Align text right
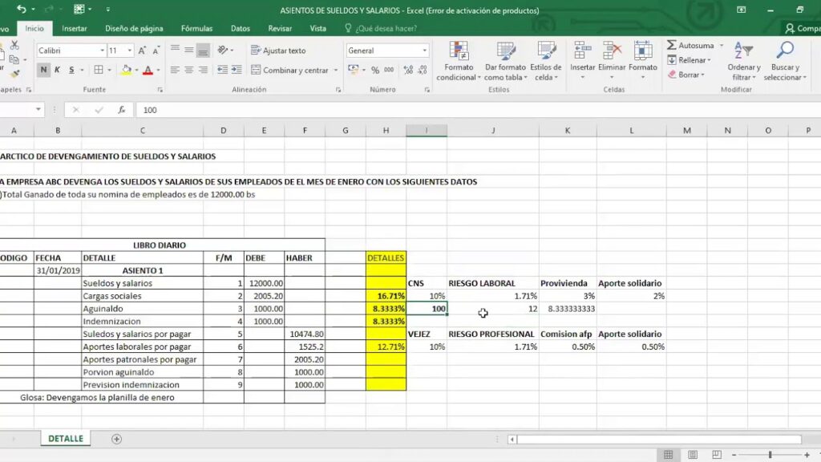 pos(203,70)
